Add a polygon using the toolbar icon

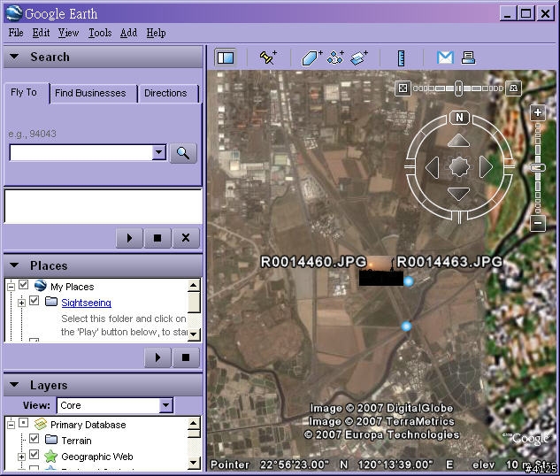click(311, 58)
